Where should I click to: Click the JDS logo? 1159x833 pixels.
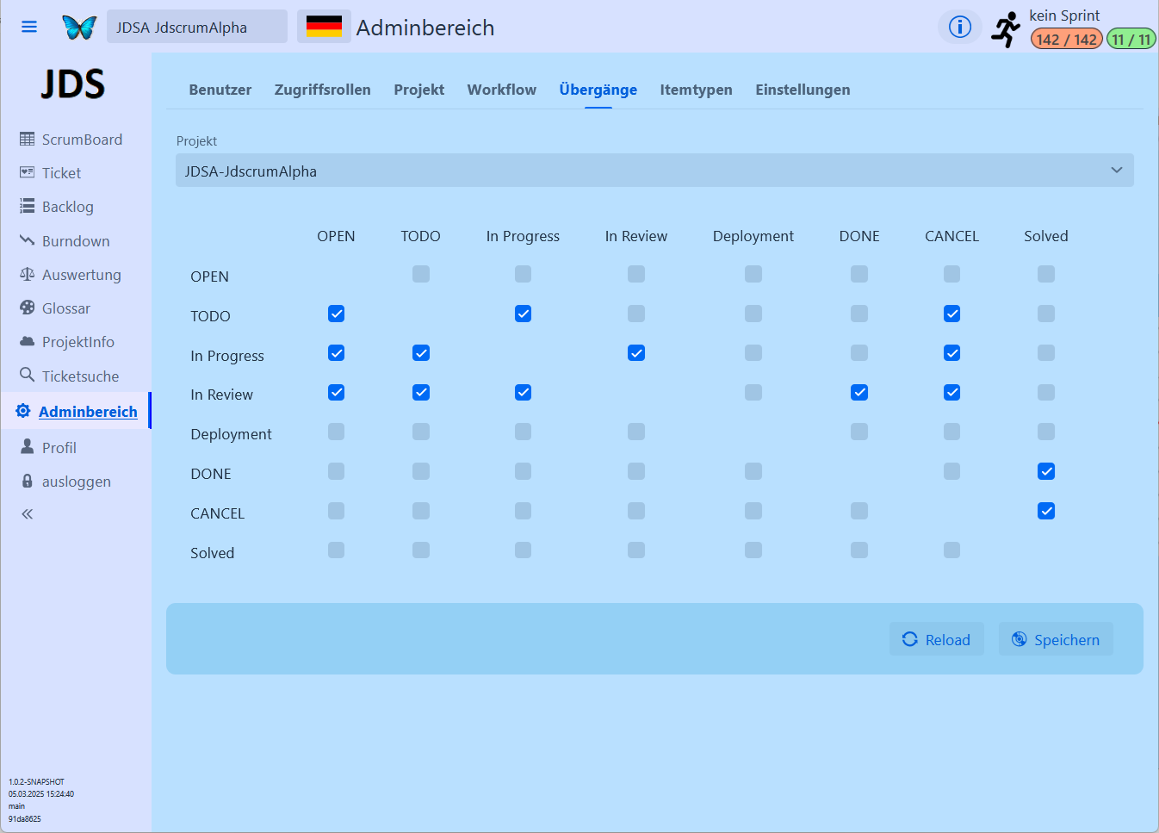(73, 84)
